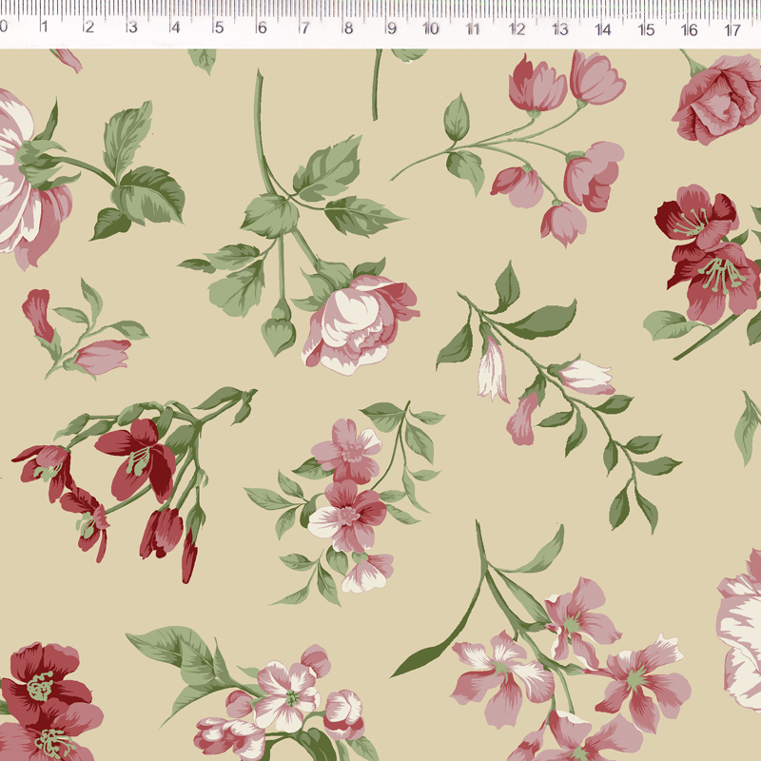The image size is (761, 761).
Task: Click the number 1 on the ruler
Action: [x=45, y=29]
